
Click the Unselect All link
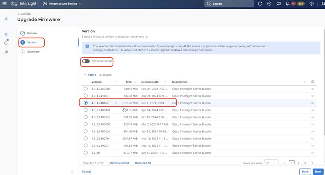(x=143, y=163)
